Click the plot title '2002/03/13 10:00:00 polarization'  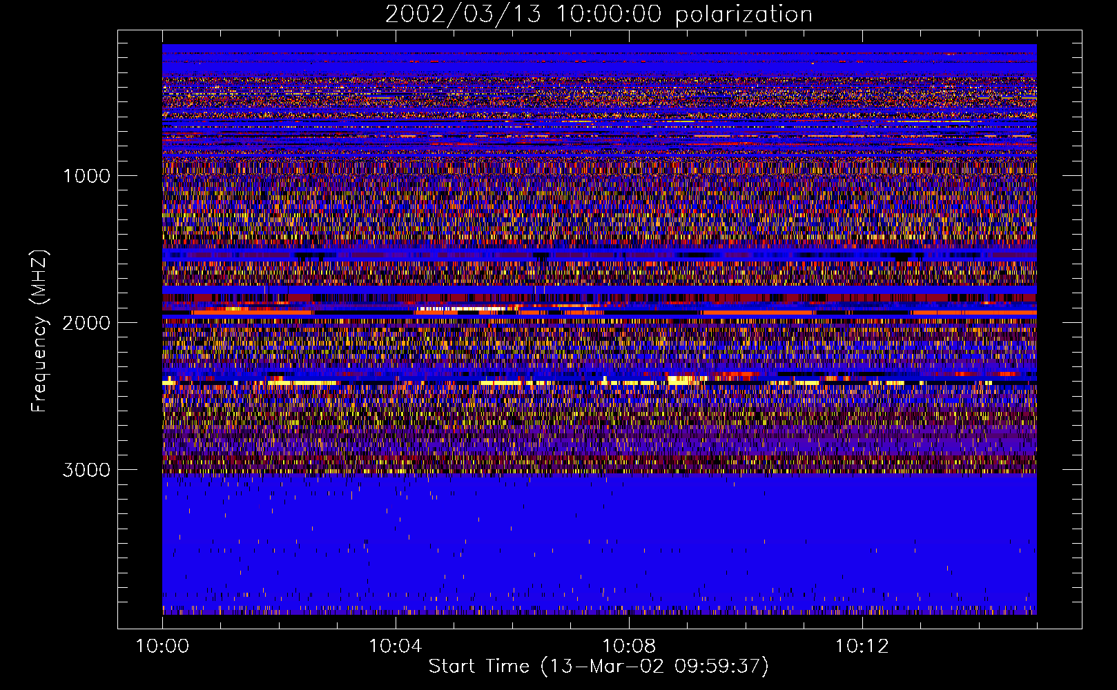pos(599,14)
